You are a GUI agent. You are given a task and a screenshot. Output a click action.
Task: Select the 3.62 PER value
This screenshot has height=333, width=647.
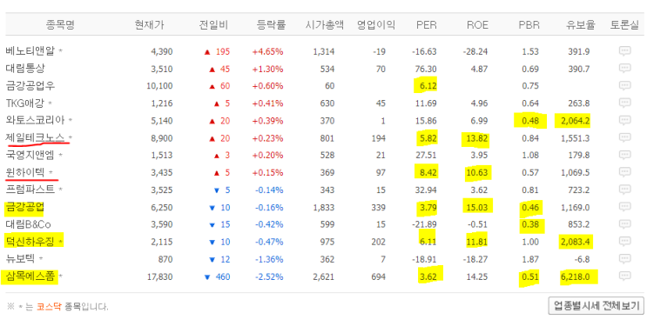tap(428, 276)
